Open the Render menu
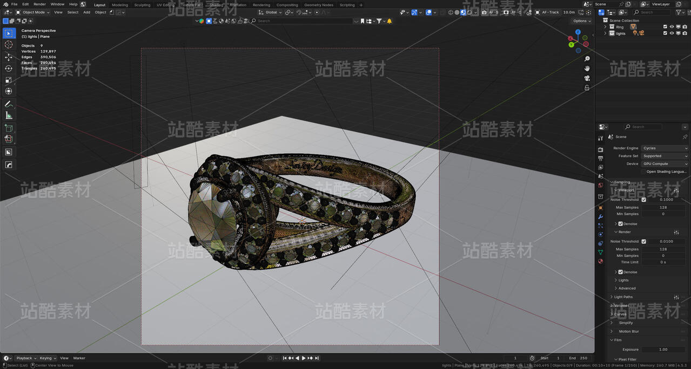This screenshot has width=691, height=369. (x=39, y=4)
